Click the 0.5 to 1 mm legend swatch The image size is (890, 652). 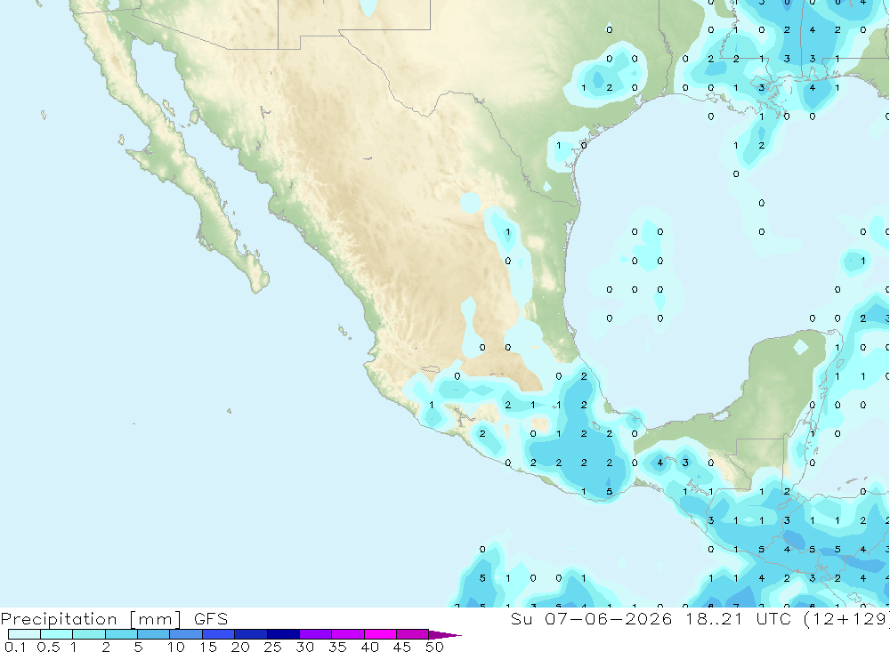pos(57,634)
